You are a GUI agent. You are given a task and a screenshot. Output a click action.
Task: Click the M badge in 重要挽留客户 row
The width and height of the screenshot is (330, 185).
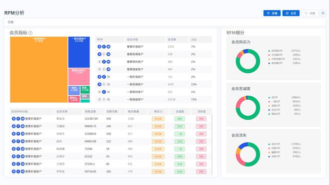[108, 69]
